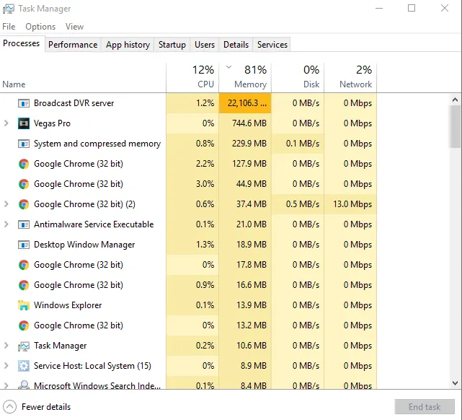Switch to the Services tab
462x420 pixels.
pos(272,45)
